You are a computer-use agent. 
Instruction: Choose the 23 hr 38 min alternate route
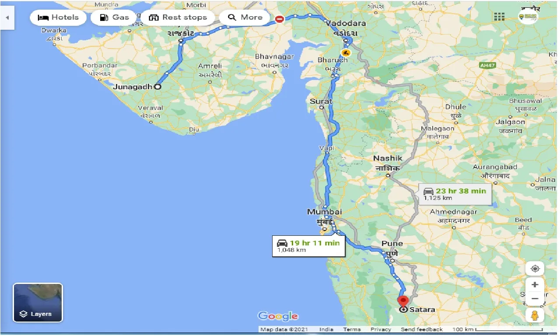point(455,194)
